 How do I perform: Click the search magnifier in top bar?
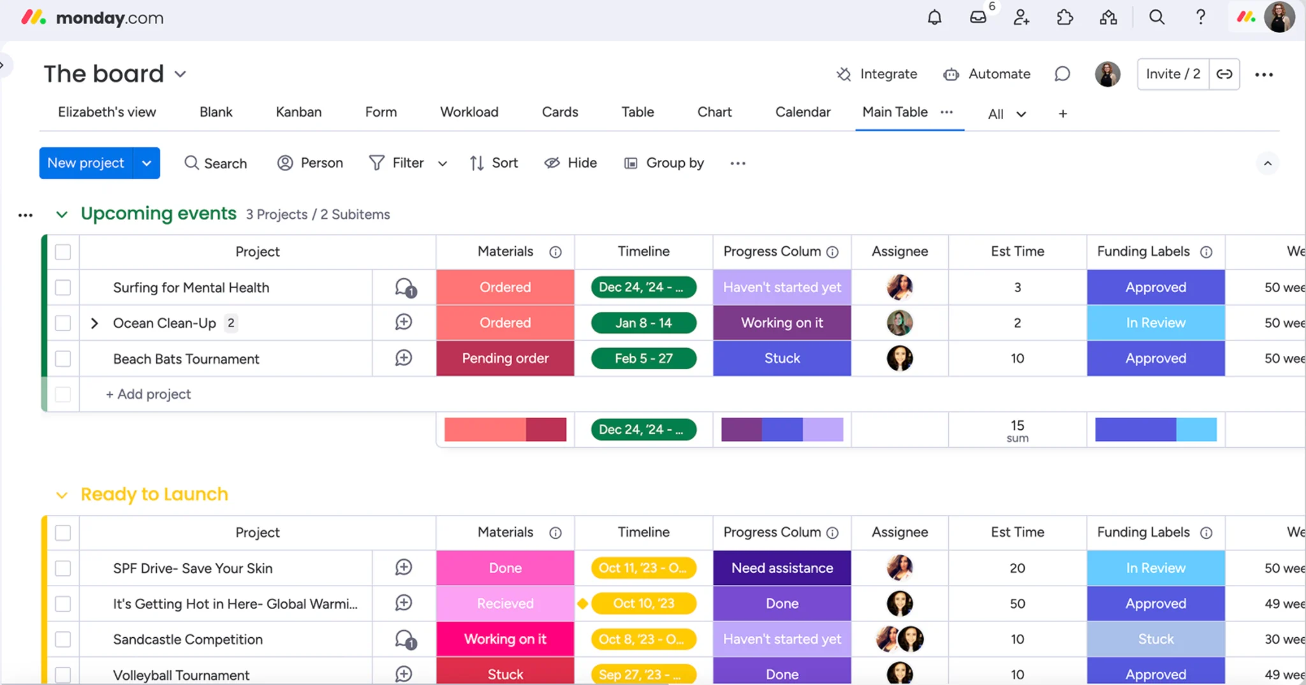pos(1157,17)
